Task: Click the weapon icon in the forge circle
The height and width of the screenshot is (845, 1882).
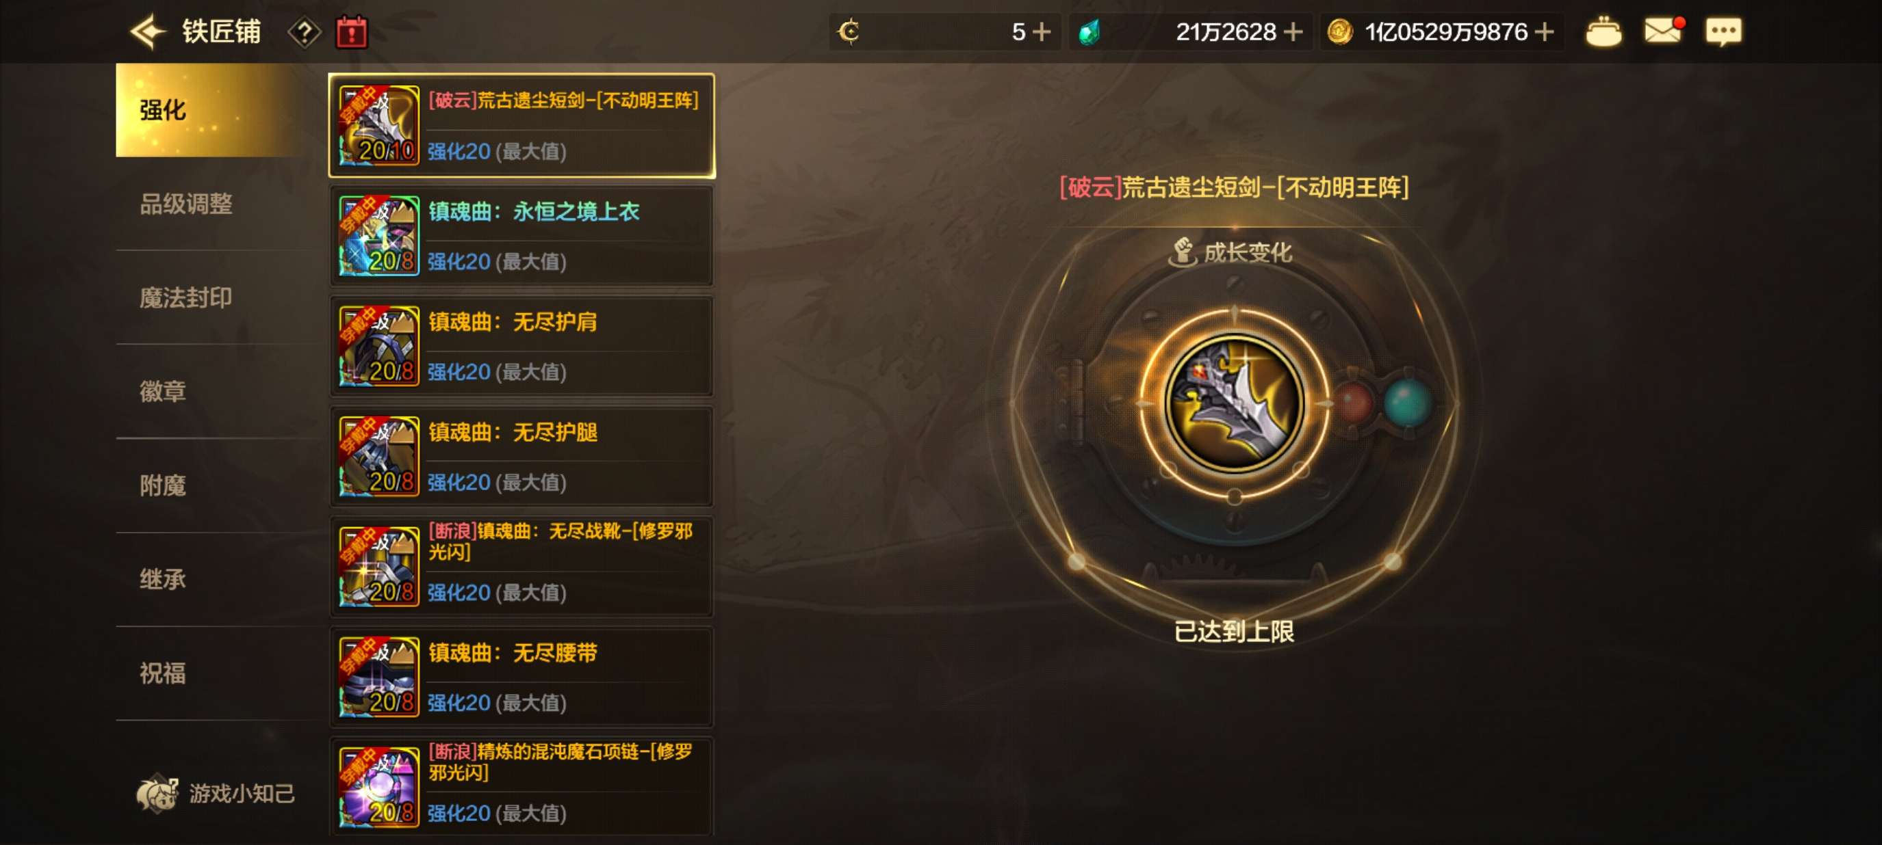Action: (x=1234, y=403)
